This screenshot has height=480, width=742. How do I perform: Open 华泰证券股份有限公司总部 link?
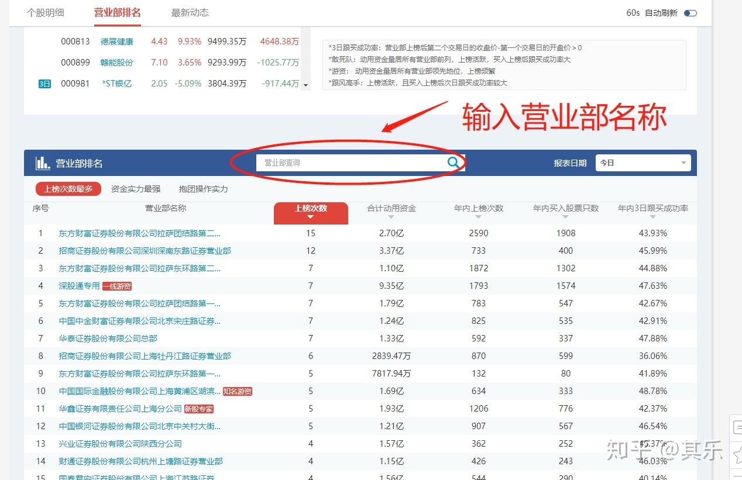pos(108,339)
